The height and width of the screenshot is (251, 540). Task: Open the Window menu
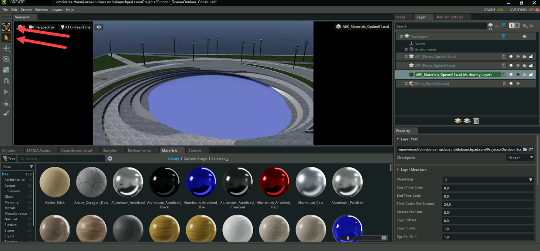click(42, 10)
